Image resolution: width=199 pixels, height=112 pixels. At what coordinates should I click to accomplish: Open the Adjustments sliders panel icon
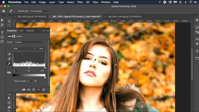pos(197,32)
